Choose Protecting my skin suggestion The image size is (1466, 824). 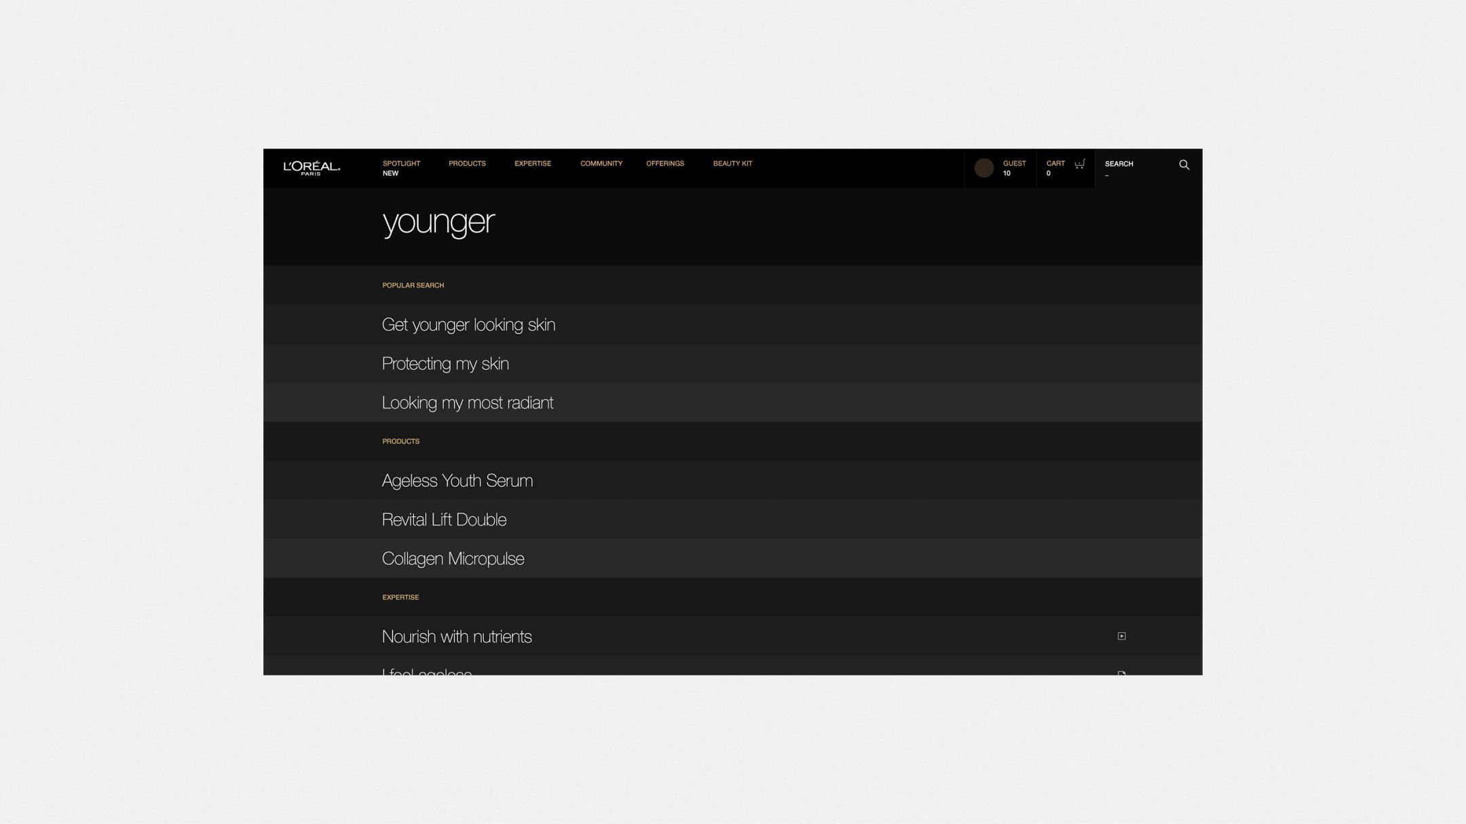732,364
